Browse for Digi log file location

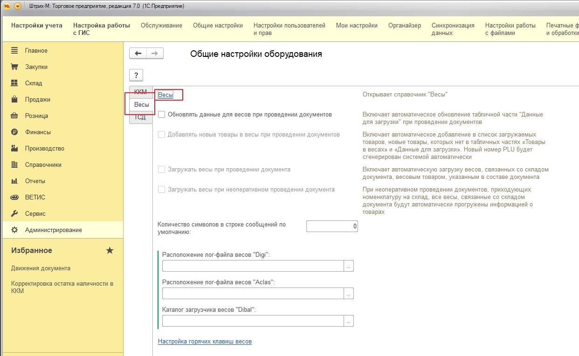pyautogui.click(x=349, y=266)
